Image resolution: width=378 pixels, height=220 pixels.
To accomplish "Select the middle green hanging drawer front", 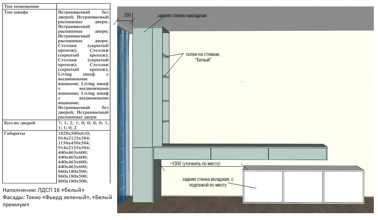I will click(x=239, y=154).
